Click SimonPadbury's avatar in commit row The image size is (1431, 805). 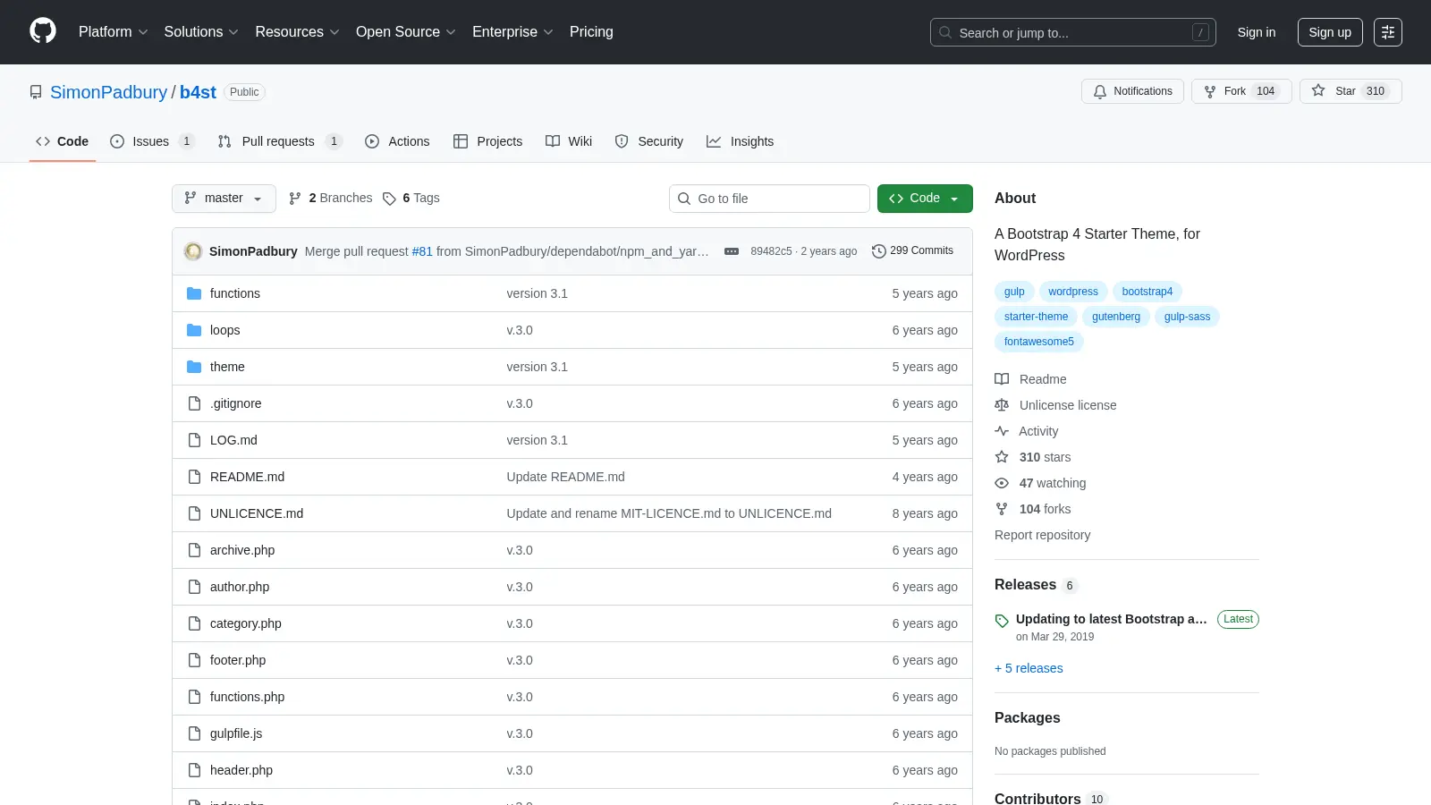click(193, 251)
